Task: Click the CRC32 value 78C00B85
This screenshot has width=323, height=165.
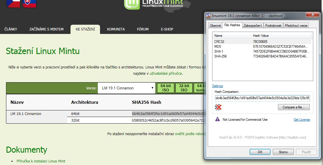Action: 260,41
